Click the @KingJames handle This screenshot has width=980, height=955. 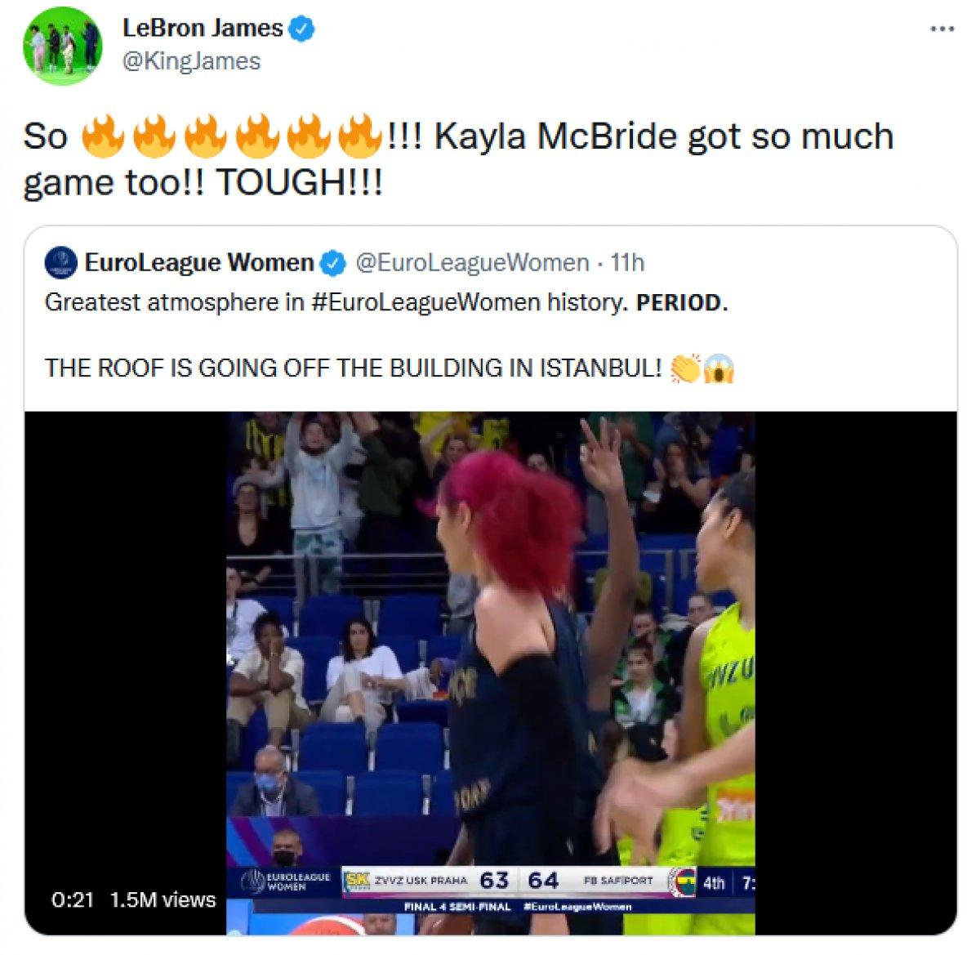click(191, 61)
